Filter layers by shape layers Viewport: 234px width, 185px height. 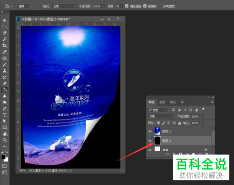pyautogui.click(x=191, y=110)
